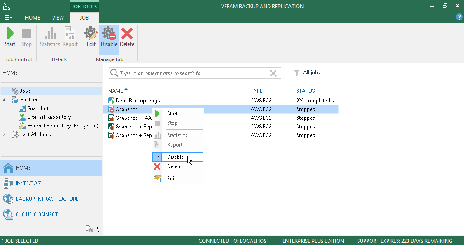Viewport: 464px width, 245px height.
Task: Sort by the STATUS column header
Action: coord(305,91)
